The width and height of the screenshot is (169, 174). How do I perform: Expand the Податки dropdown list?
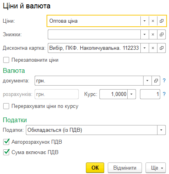pyautogui.click(x=161, y=130)
